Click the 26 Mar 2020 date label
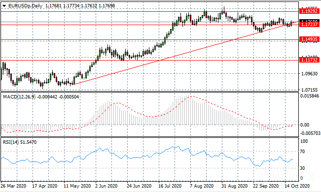Viewport: 321px width, 192px height. click(x=13, y=186)
